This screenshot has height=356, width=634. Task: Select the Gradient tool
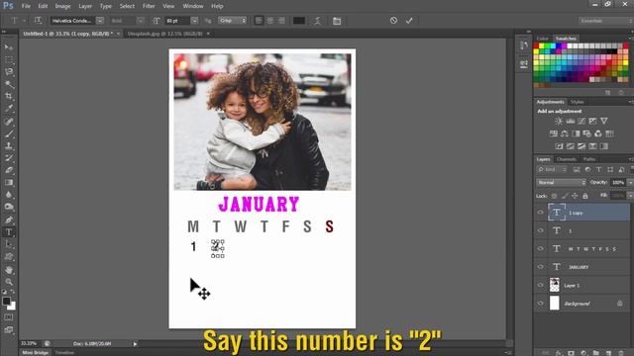(x=9, y=182)
